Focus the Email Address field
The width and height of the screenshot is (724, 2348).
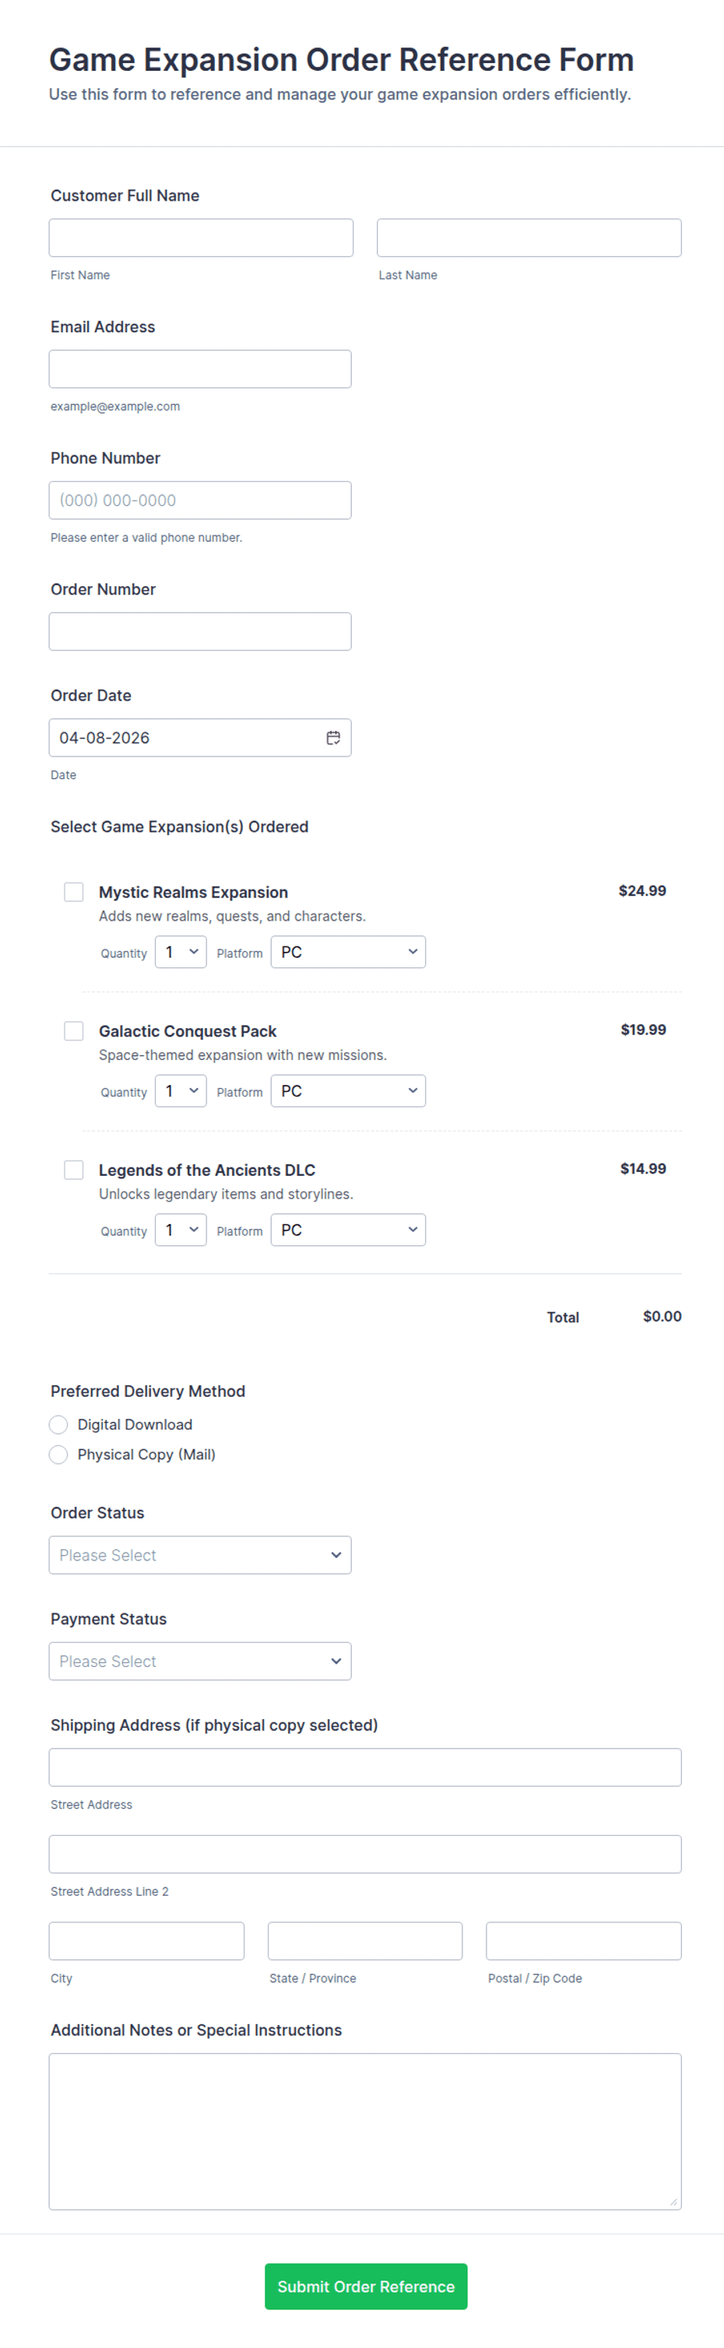click(200, 368)
